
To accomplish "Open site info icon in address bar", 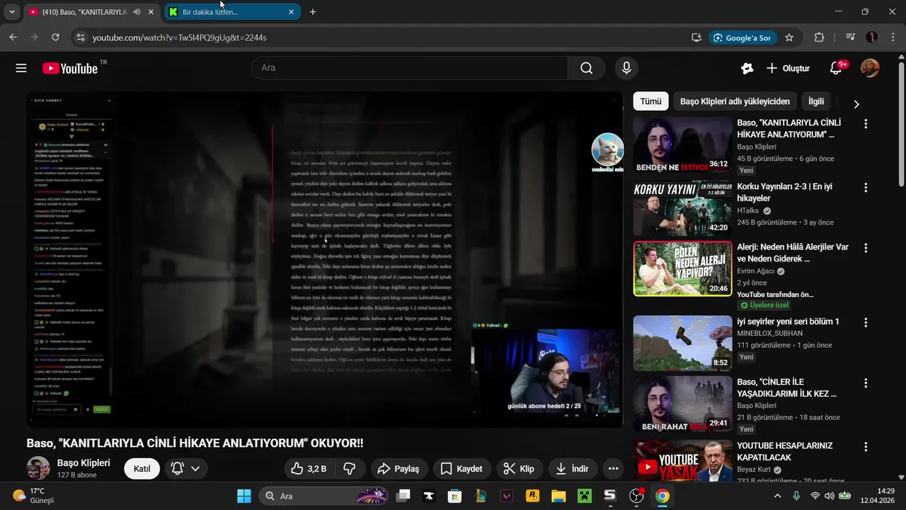I will [x=80, y=38].
